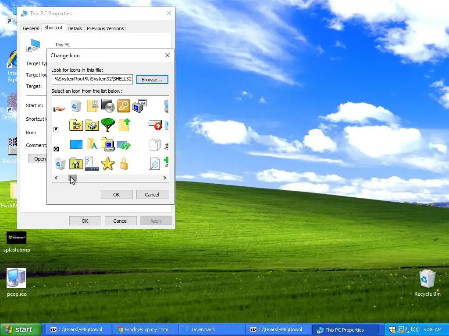Click the icon file path field
This screenshot has height=336, width=449.
pos(92,79)
